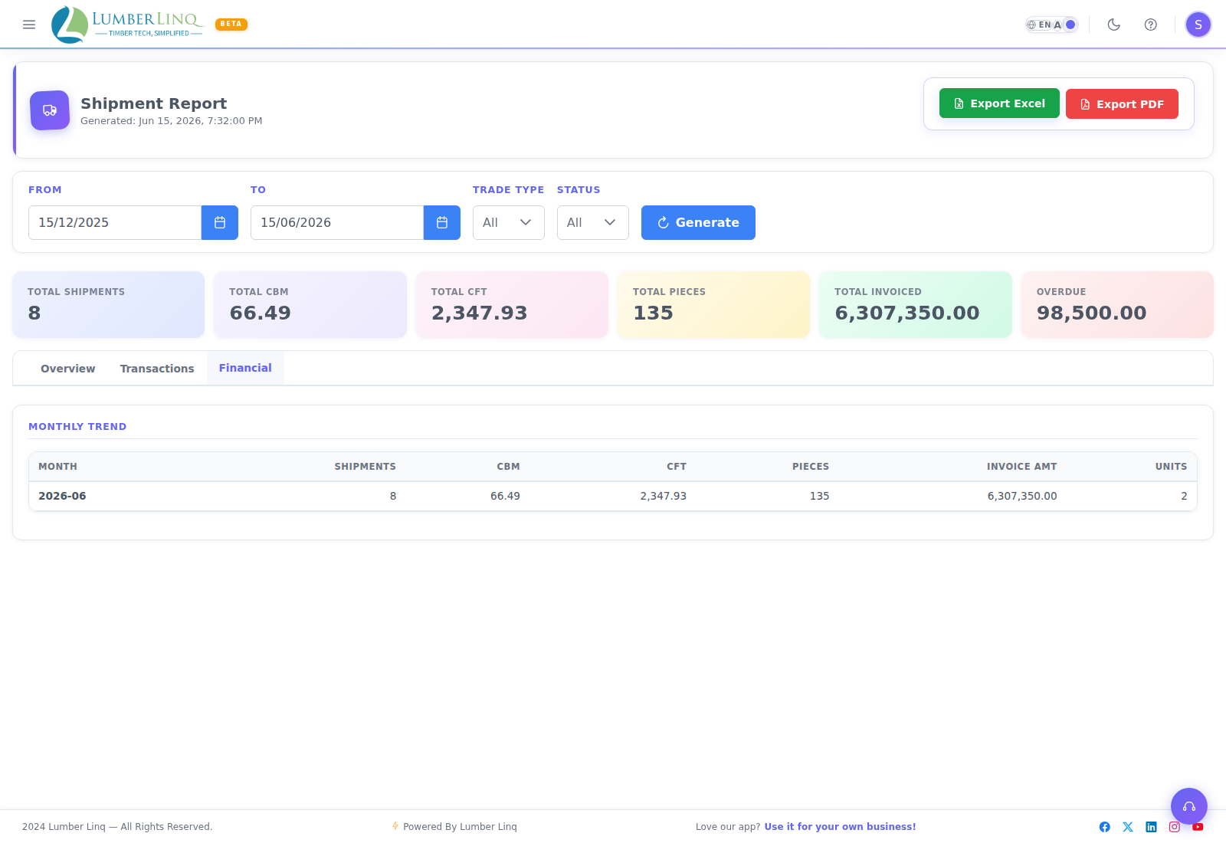Viewport: 1226px width, 843px height.
Task: Open the X Twitter social icon
Action: pyautogui.click(x=1128, y=827)
